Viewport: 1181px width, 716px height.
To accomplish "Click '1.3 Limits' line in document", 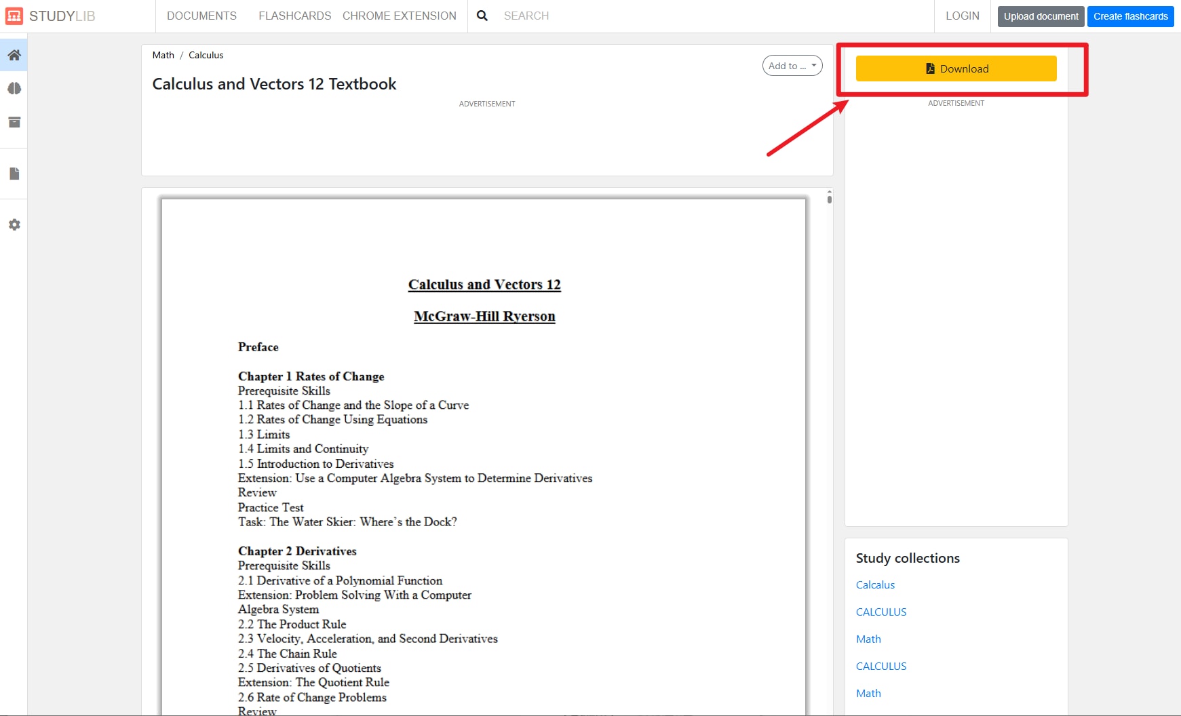I will click(264, 435).
